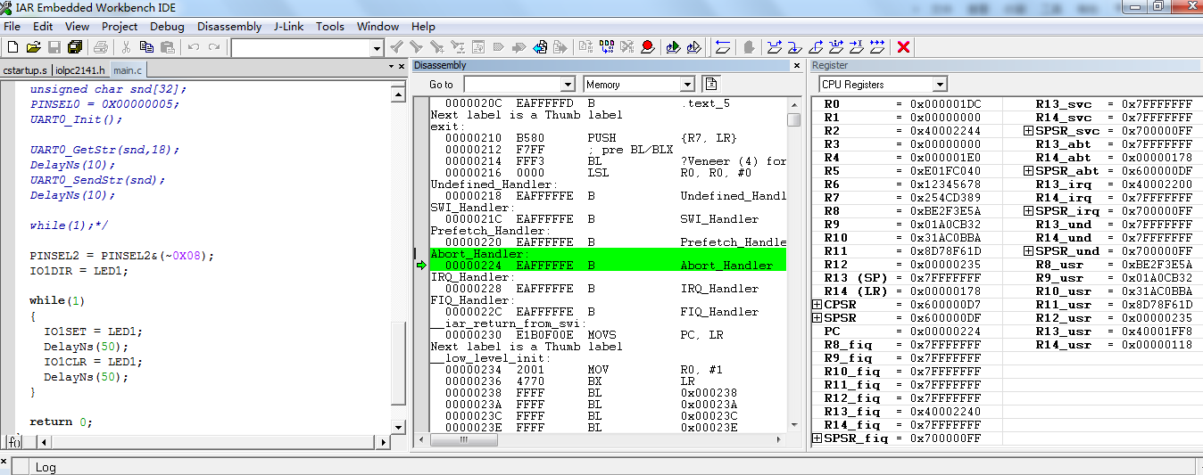Switch to the cstartup.s editor tab

pos(25,70)
